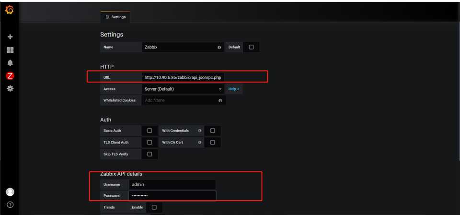This screenshot has width=460, height=215.
Task: Edit the URL input field
Action: point(183,78)
